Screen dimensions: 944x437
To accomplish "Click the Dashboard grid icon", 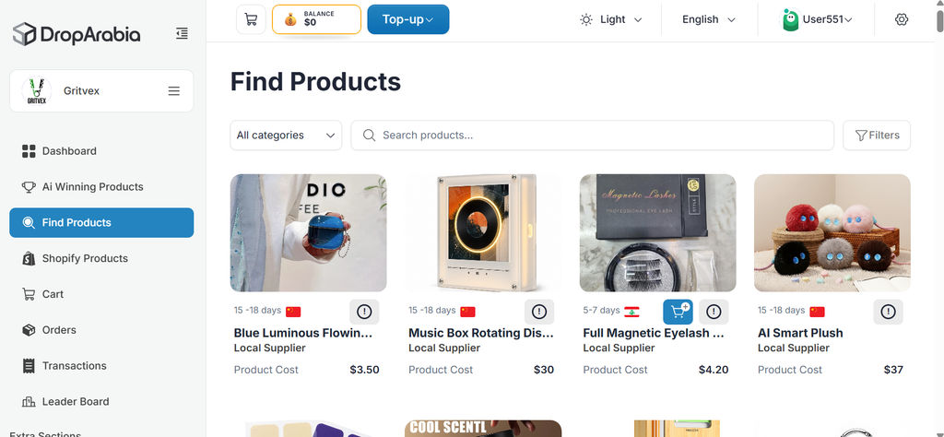I will point(29,151).
